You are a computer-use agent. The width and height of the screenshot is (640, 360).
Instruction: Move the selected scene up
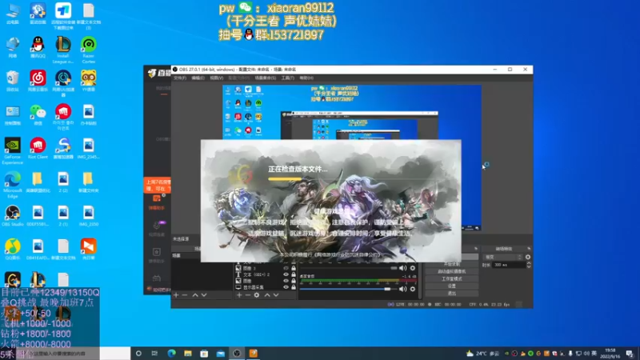[x=195, y=295]
